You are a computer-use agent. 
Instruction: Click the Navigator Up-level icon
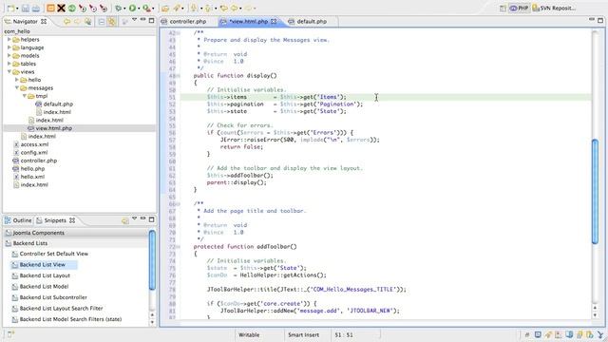click(88, 21)
